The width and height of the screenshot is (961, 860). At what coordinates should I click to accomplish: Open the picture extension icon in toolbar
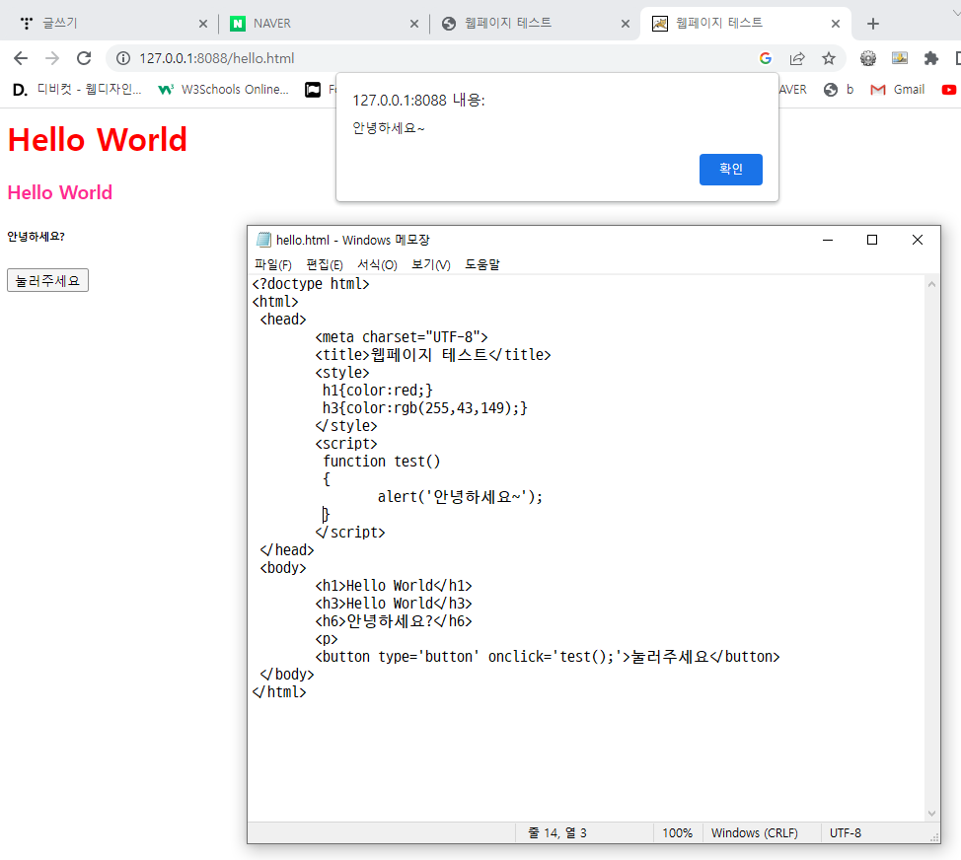pyautogui.click(x=900, y=58)
